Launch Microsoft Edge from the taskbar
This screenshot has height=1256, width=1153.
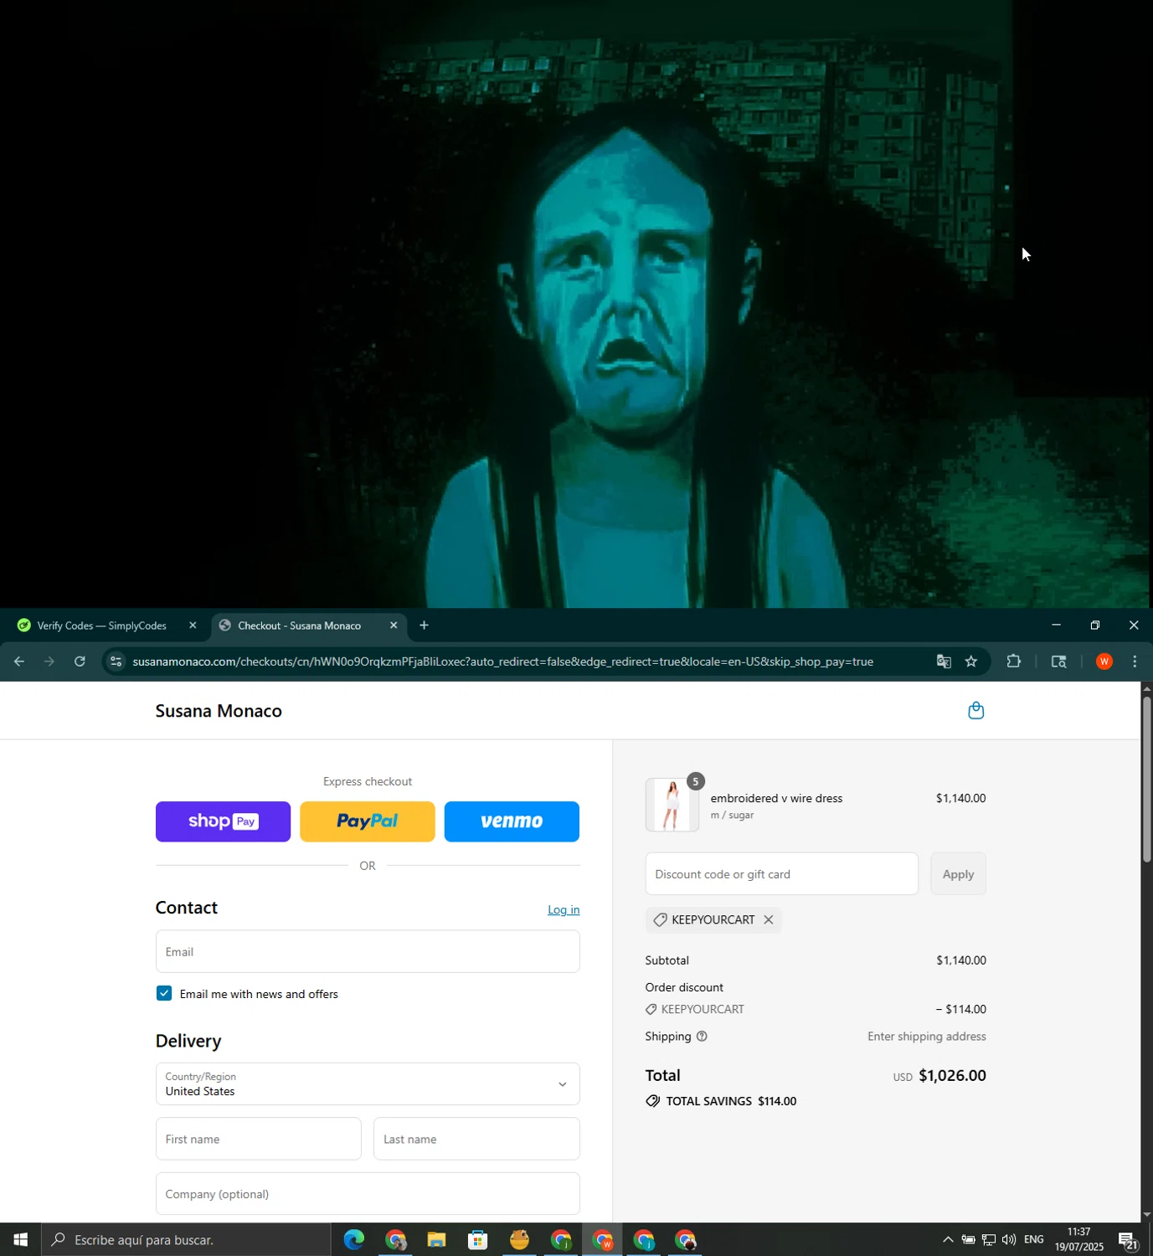coord(353,1239)
